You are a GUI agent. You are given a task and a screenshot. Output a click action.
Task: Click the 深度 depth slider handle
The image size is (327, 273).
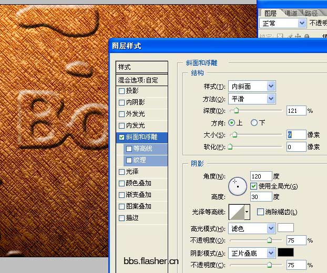pos(236,110)
